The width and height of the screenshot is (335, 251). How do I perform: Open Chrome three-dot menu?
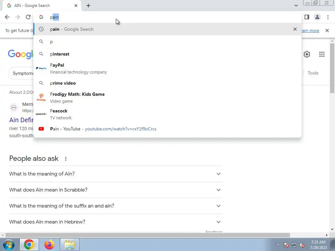click(328, 17)
